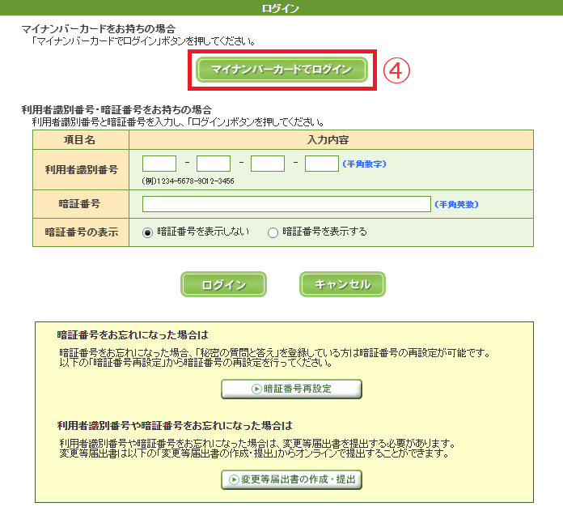The image size is (563, 515).
Task: Click the 暗証番号の表示 row label
Action: 81,232
